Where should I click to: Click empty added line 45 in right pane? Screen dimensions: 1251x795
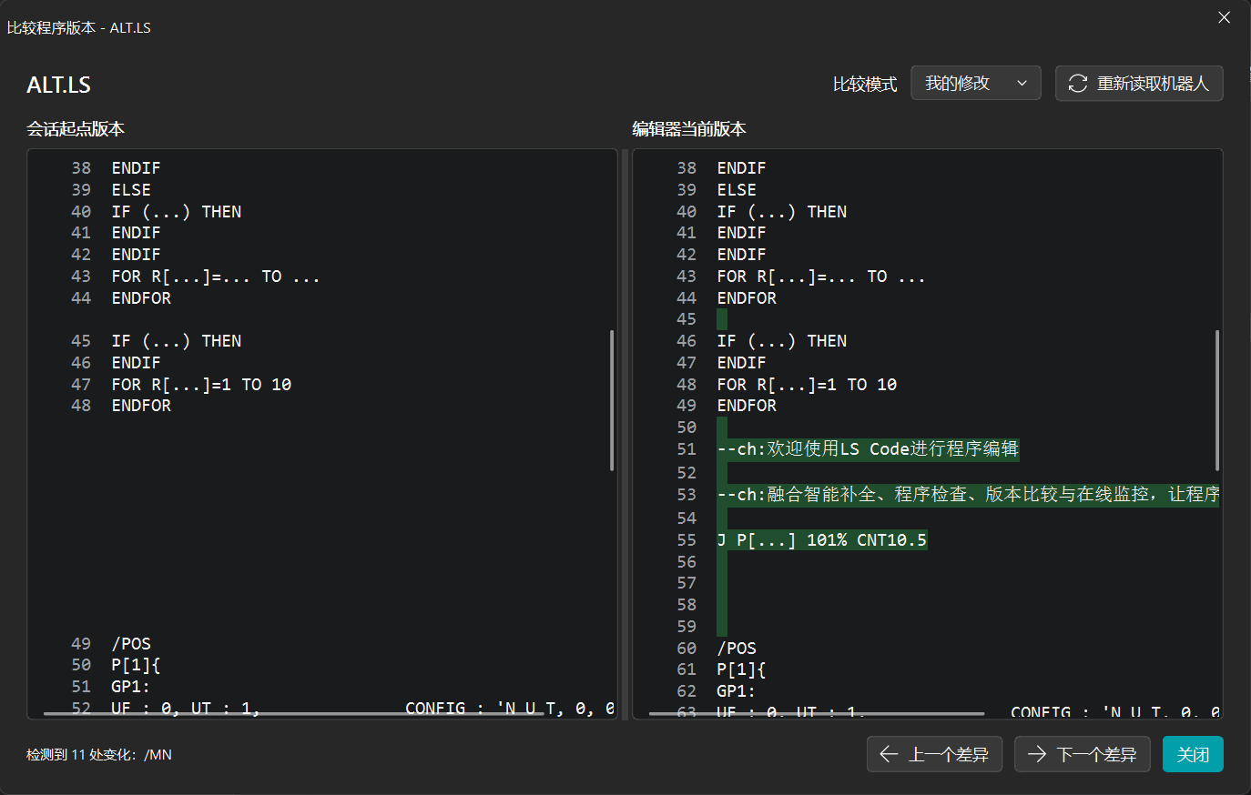coord(722,319)
